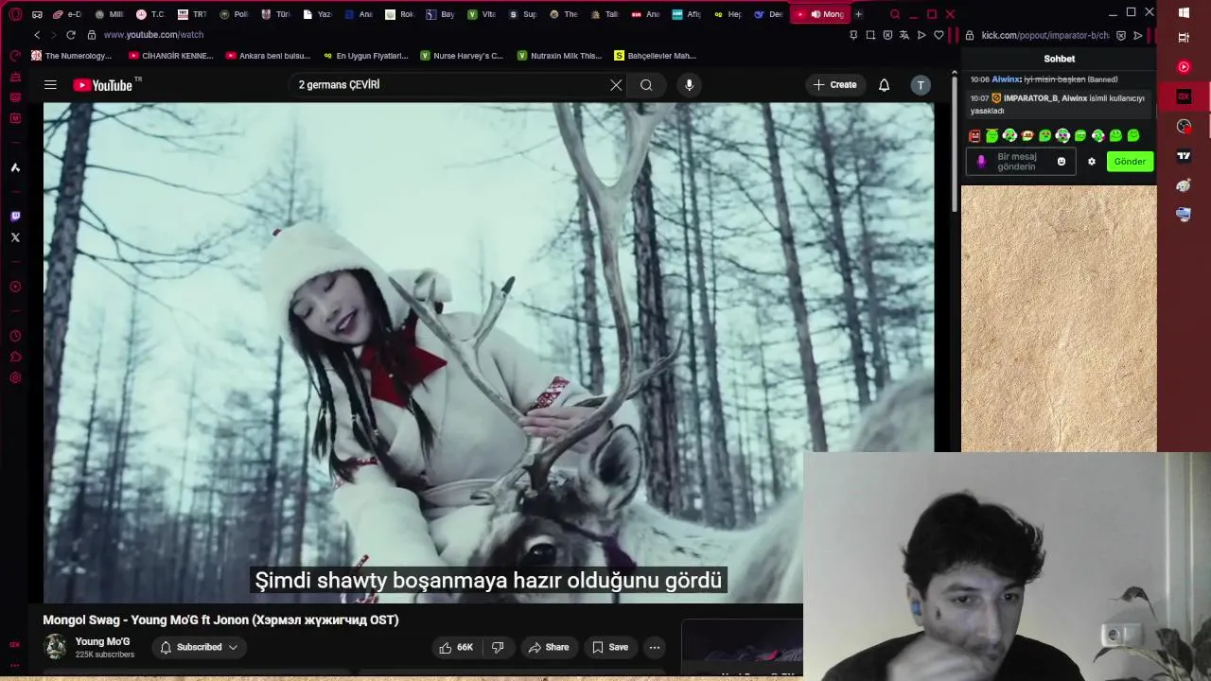Search open tabs with magnifier icon

tap(895, 14)
